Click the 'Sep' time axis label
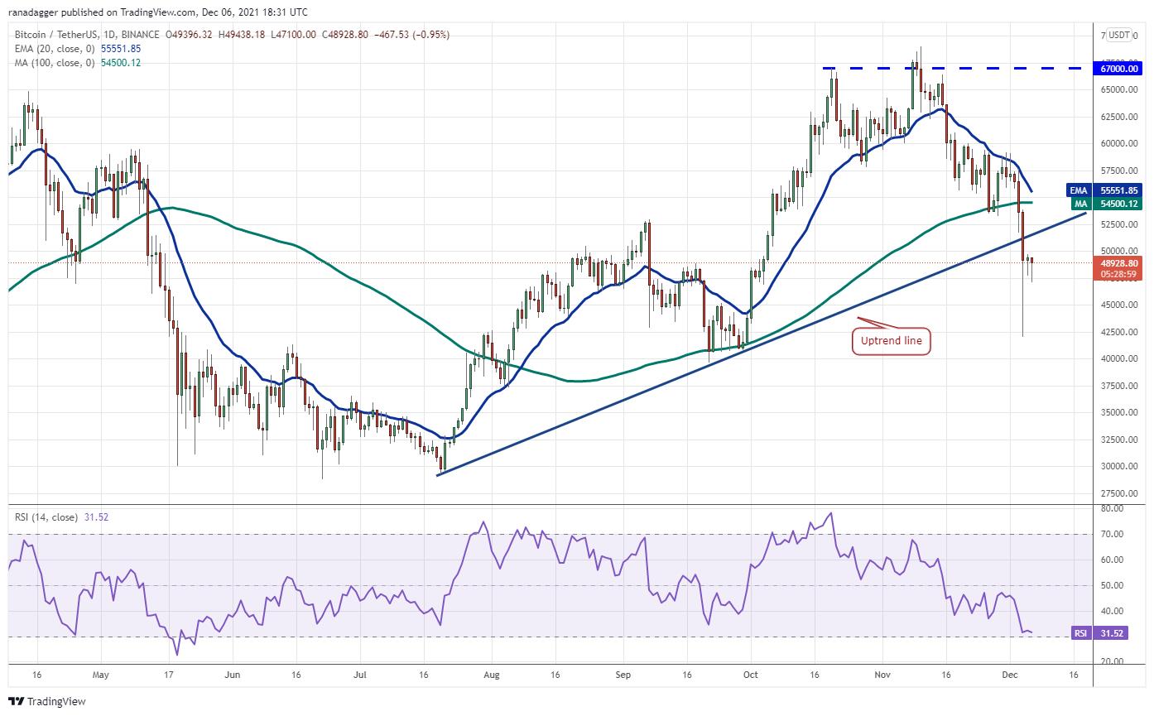 click(x=623, y=675)
